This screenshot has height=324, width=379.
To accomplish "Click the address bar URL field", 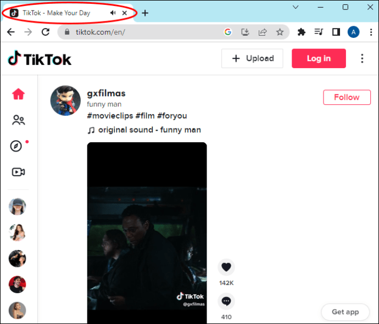I will coord(143,32).
